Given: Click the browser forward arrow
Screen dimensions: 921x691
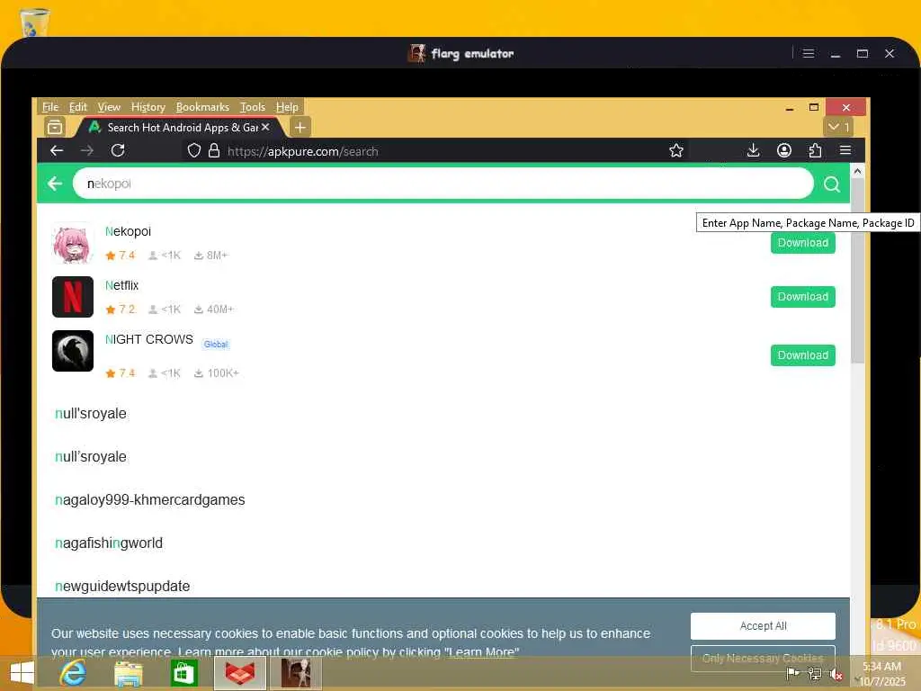Looking at the screenshot, I should [87, 150].
